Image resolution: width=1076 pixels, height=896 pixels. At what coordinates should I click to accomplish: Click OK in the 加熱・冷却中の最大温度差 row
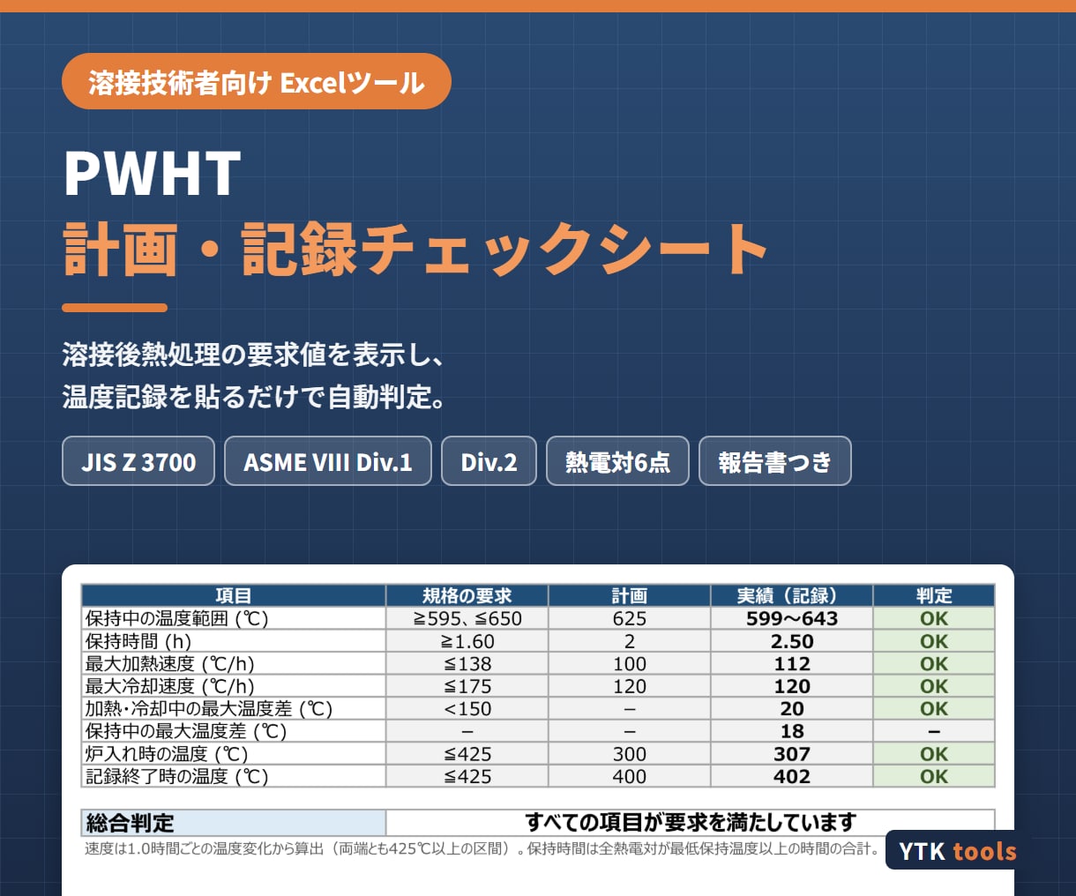coord(934,709)
